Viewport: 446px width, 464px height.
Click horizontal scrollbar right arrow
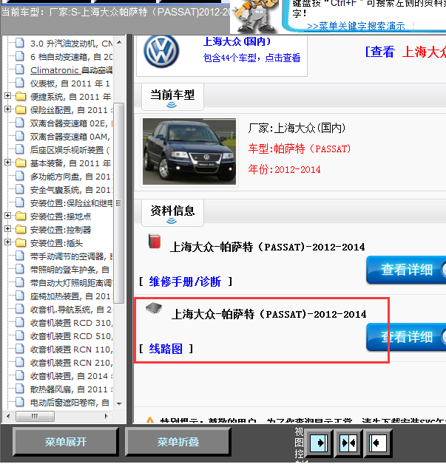pyautogui.click(x=107, y=417)
